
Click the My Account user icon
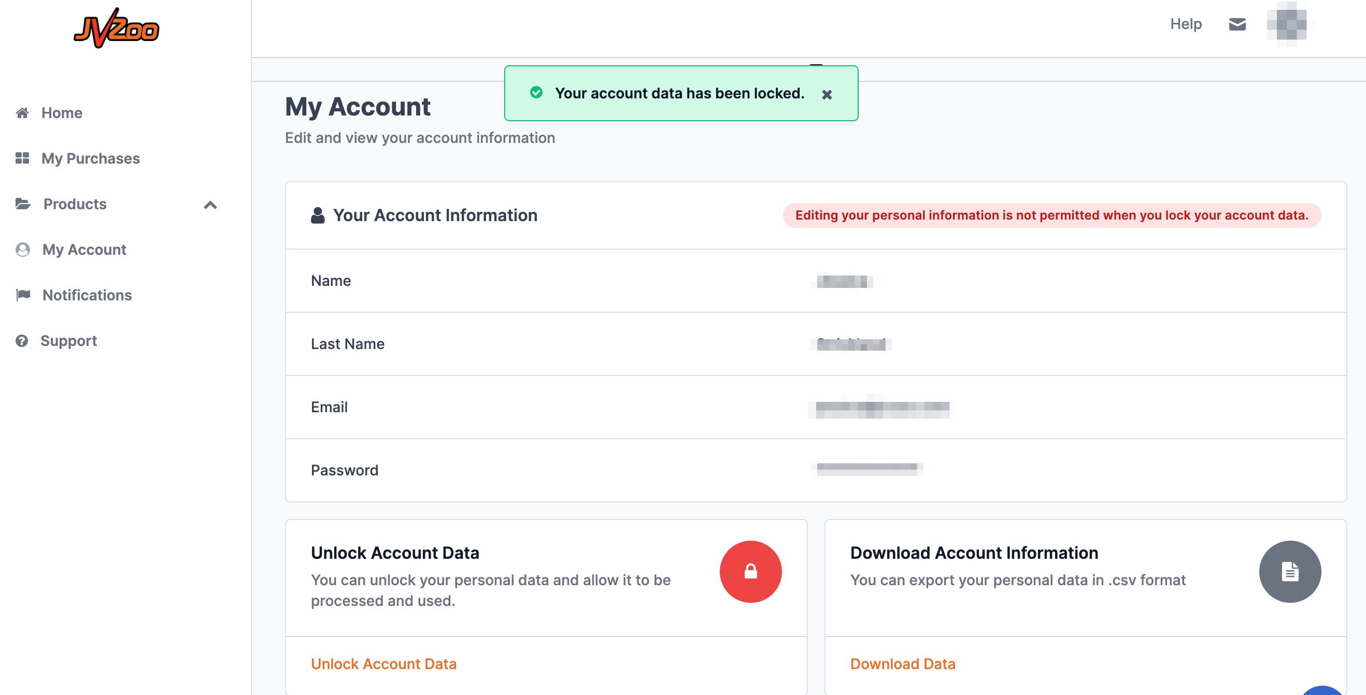pyautogui.click(x=23, y=250)
